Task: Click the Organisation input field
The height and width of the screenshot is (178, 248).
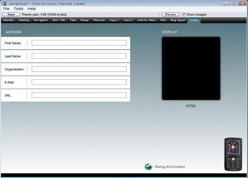Action: tap(79, 69)
